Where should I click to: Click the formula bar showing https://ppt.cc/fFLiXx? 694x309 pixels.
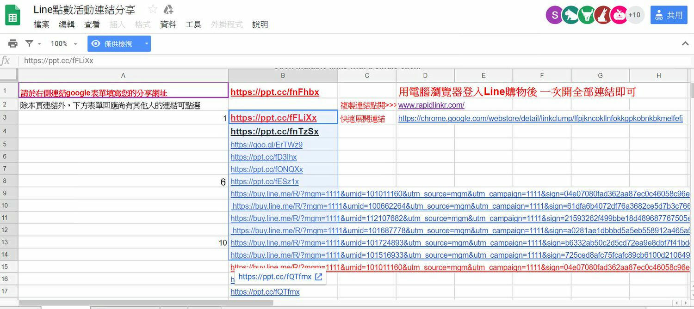click(x=356, y=61)
